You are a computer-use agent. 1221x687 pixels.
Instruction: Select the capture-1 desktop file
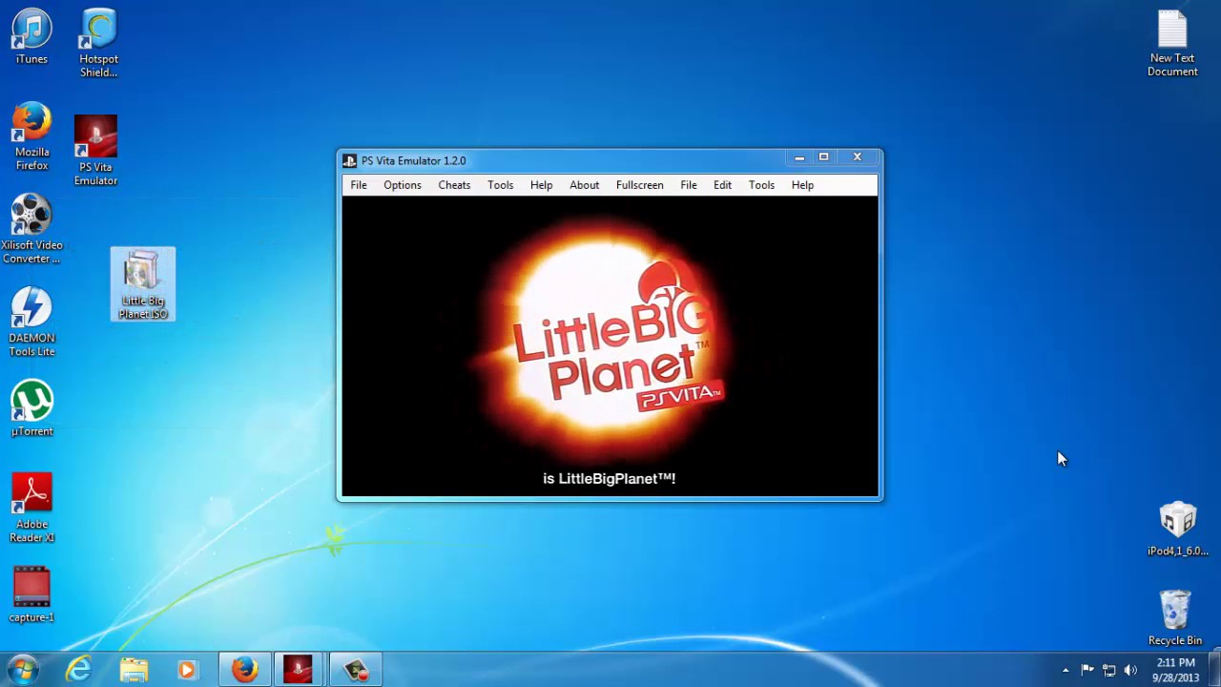(31, 593)
